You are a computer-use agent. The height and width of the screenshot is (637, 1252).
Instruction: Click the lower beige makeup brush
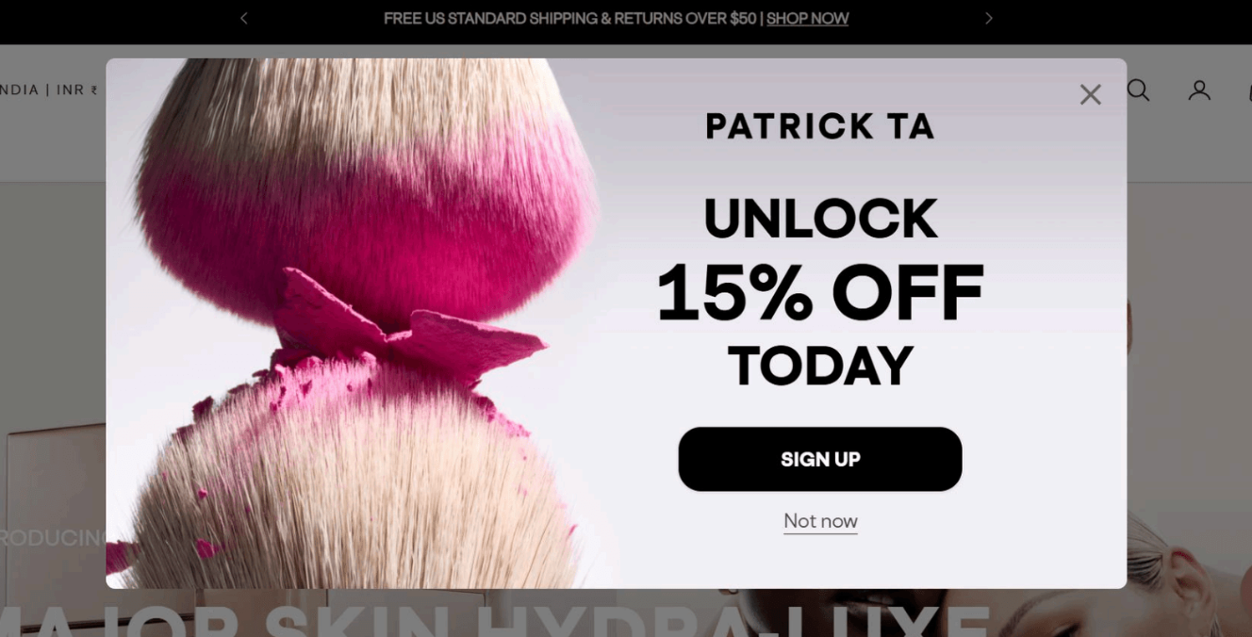358,490
